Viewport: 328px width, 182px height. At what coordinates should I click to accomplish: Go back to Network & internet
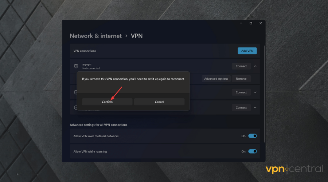click(95, 36)
